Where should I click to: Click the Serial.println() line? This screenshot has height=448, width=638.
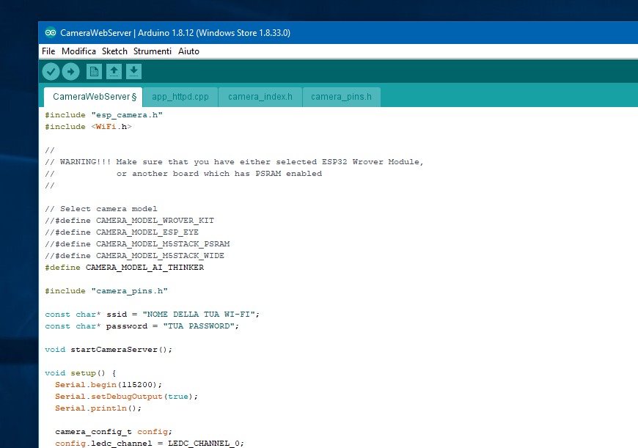98,408
